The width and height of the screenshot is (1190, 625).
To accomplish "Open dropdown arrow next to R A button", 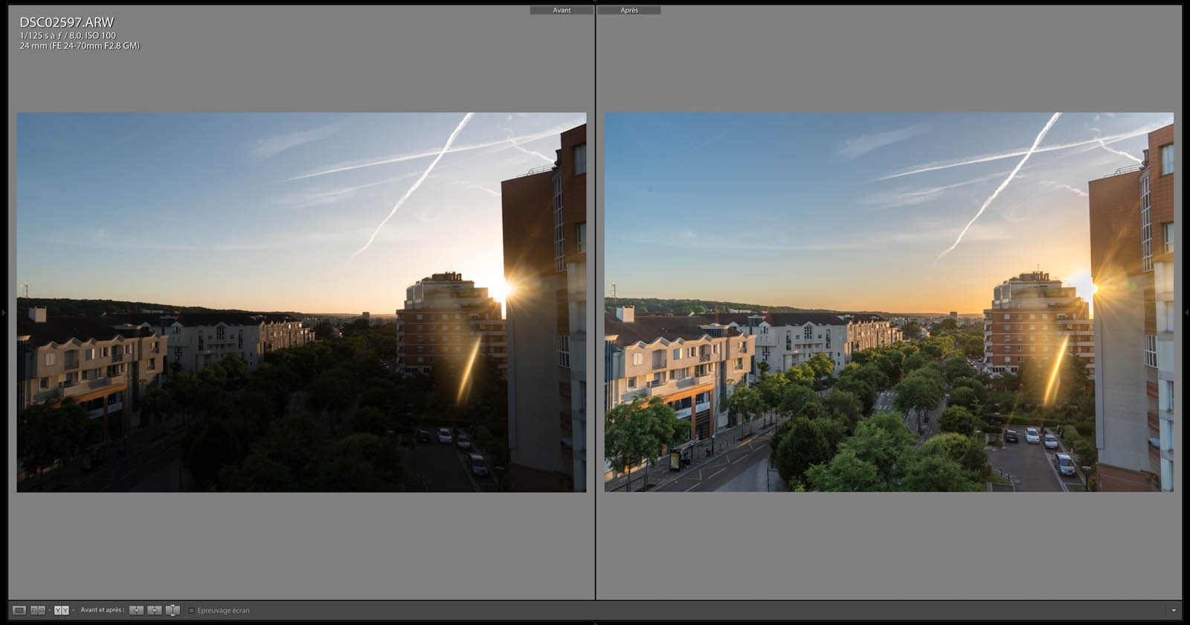I will pos(49,610).
